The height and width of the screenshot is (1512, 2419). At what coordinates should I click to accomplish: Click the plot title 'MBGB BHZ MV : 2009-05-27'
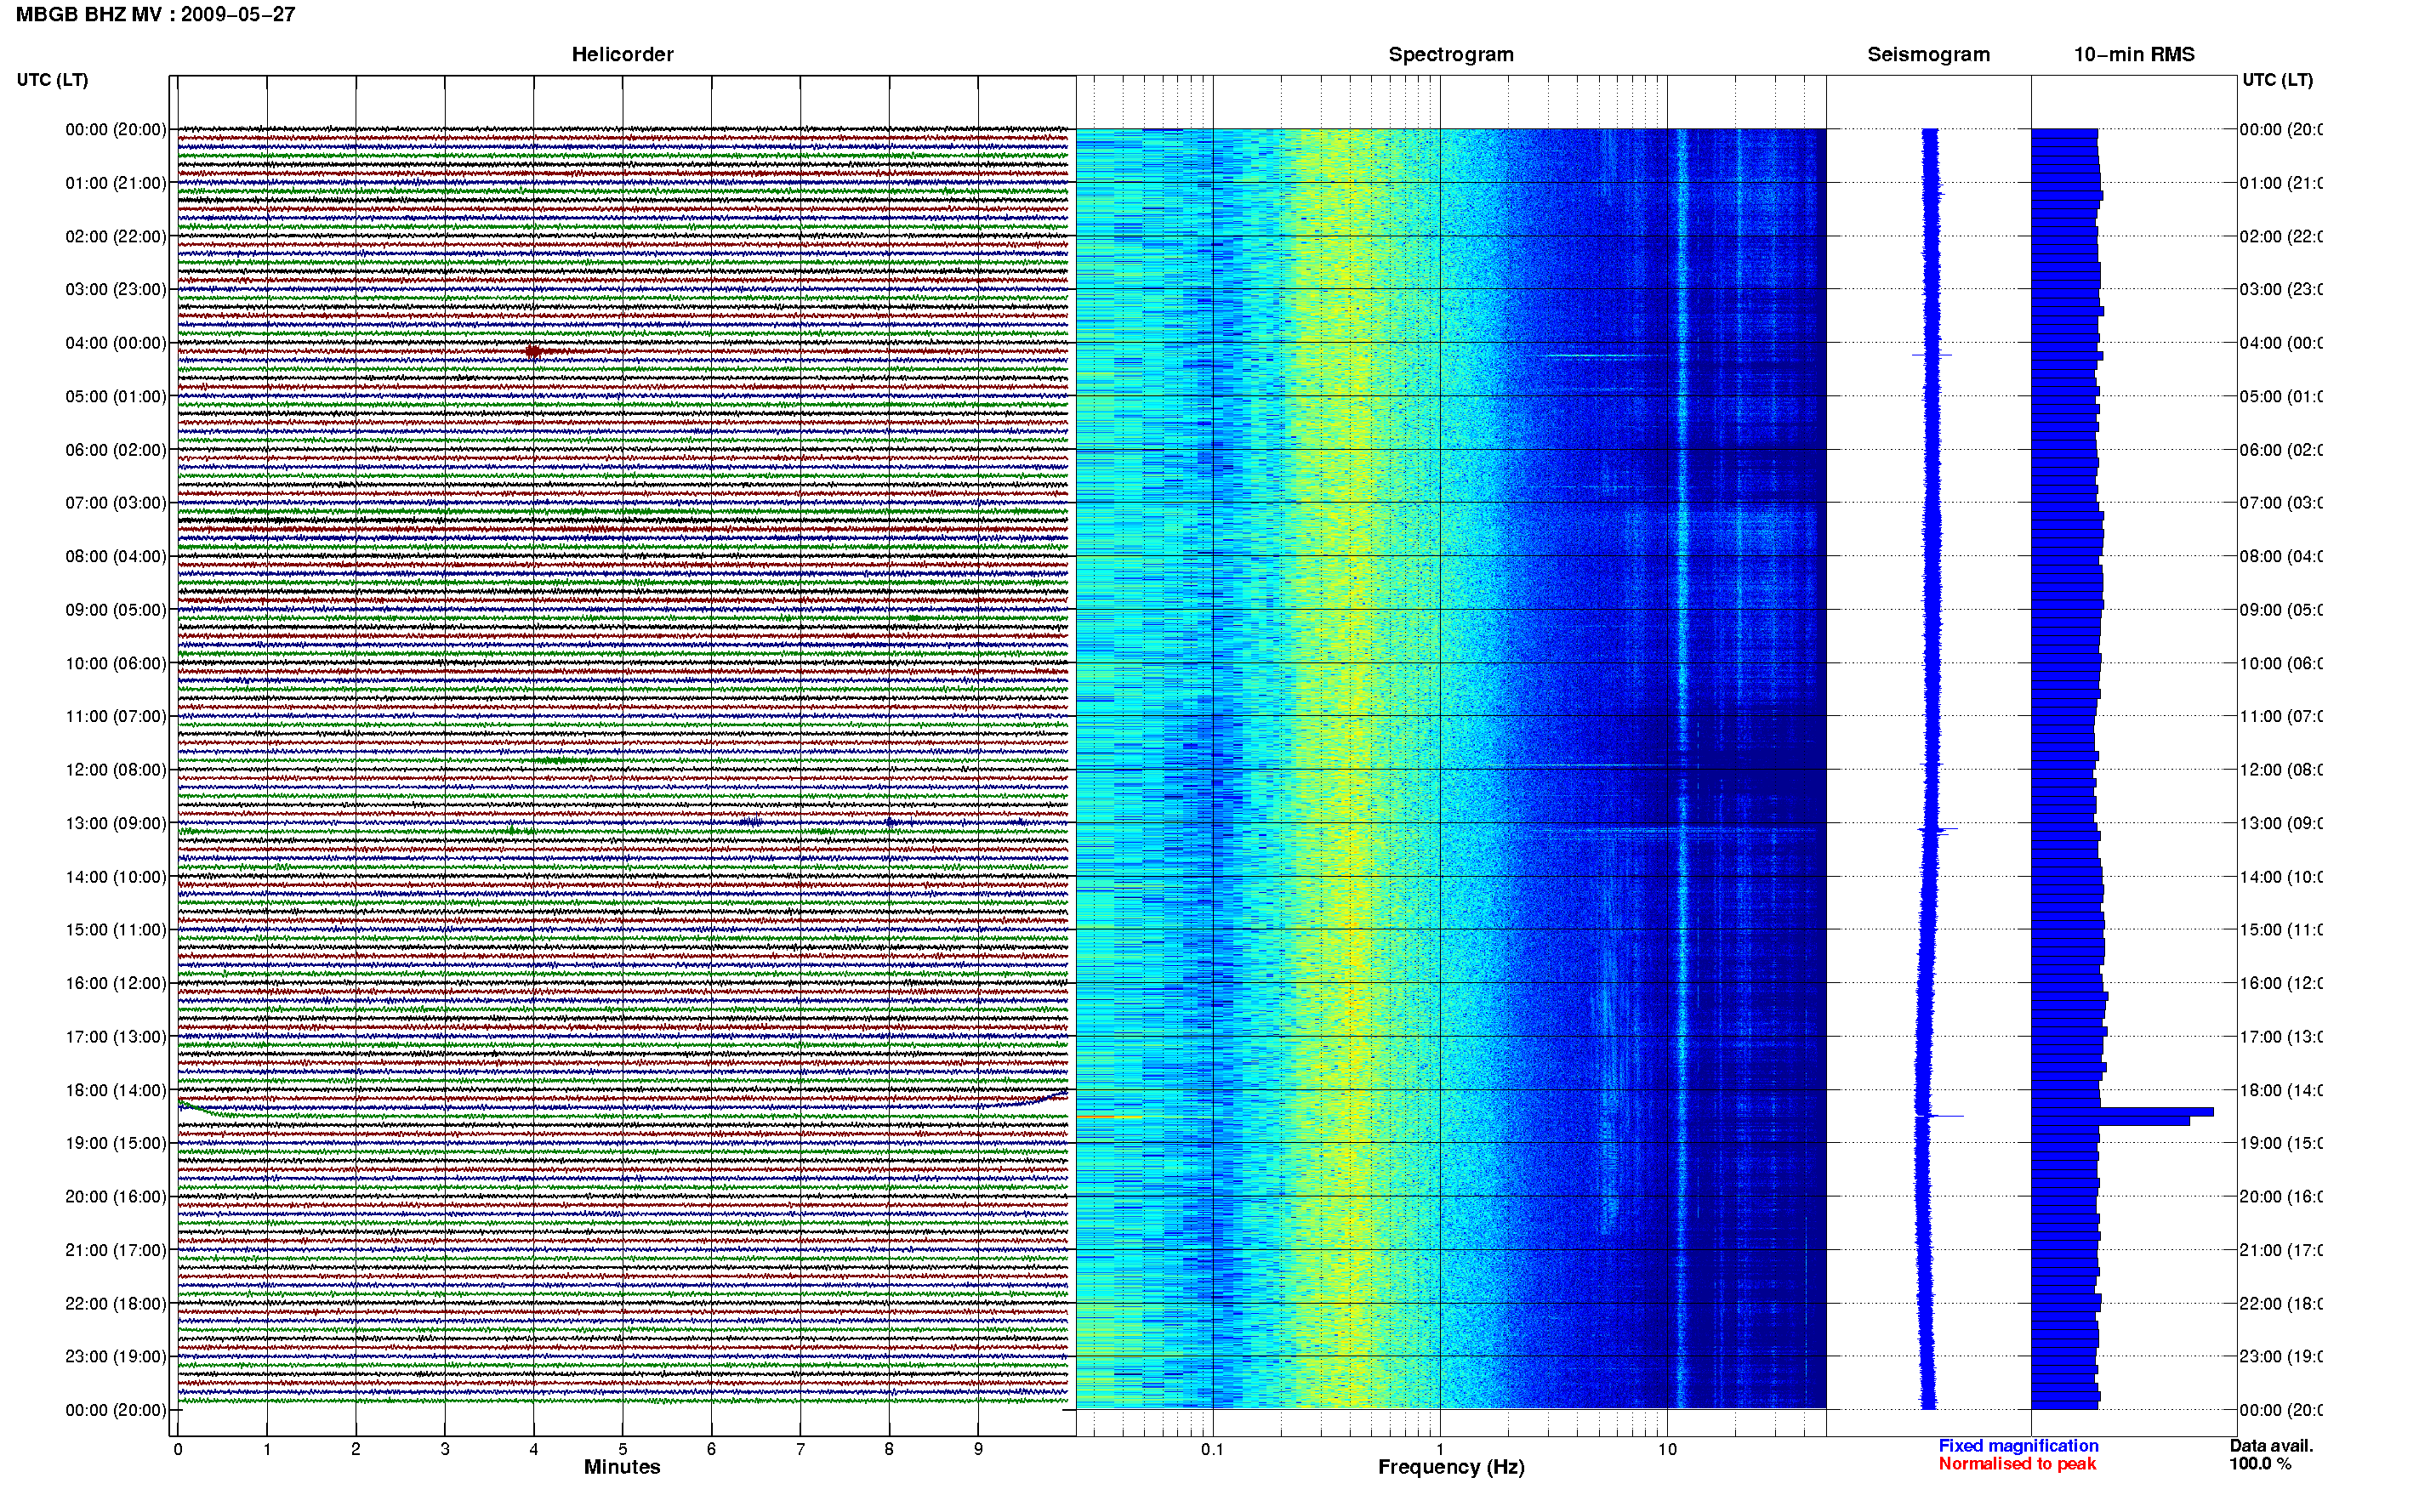pos(155,14)
